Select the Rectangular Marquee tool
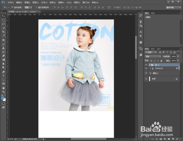183x141 pixels. click(x=3, y=20)
